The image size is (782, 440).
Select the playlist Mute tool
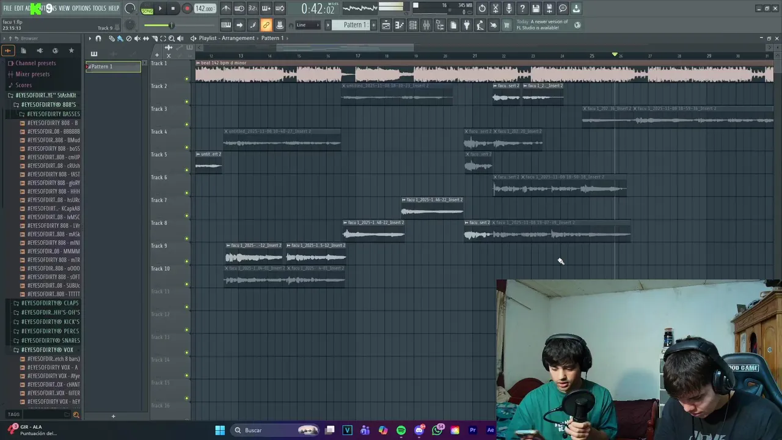click(x=137, y=38)
